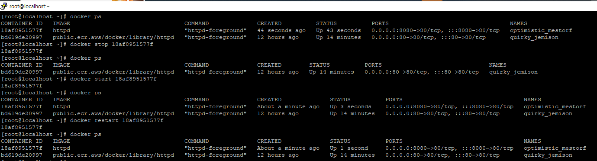Select the 'Up 43 seconds' status value

339,30
